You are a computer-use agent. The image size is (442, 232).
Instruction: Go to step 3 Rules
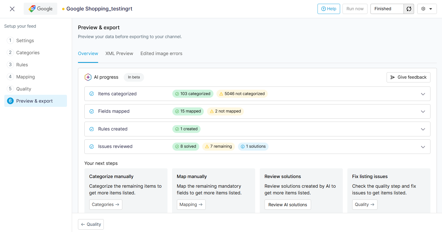tap(35, 65)
